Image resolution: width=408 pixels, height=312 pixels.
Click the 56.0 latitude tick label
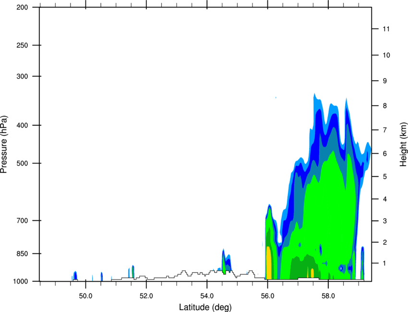267,296
